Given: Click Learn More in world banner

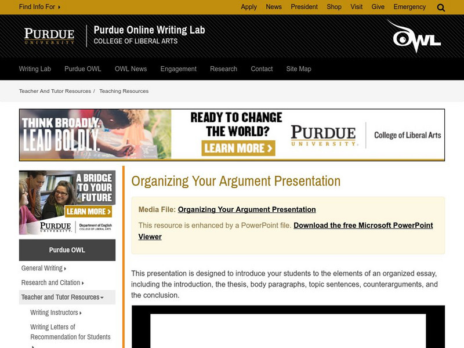Looking at the screenshot, I should tap(238, 148).
